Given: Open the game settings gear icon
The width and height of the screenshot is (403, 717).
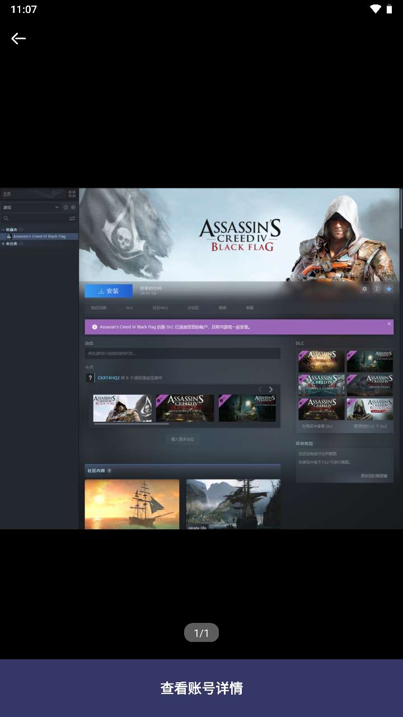Looking at the screenshot, I should pyautogui.click(x=365, y=289).
